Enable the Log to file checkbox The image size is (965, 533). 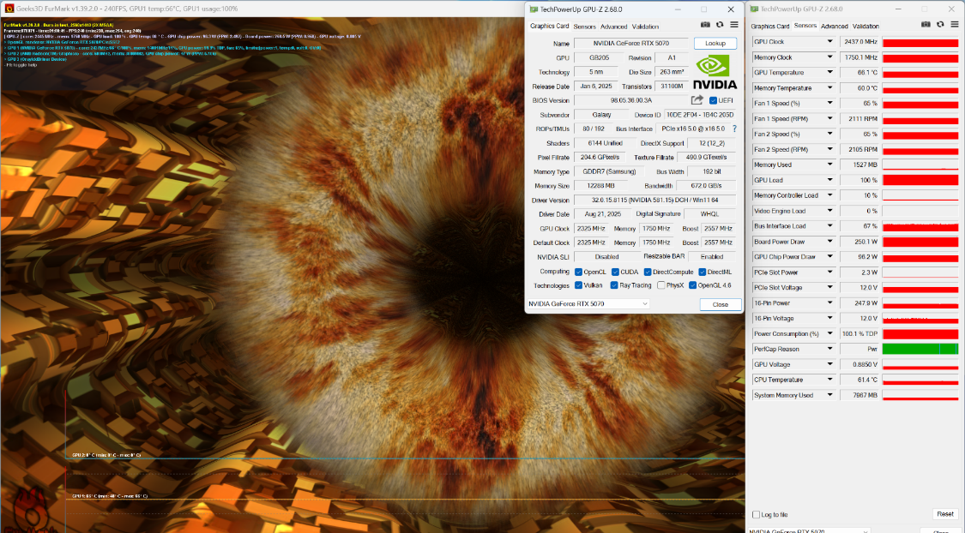756,514
